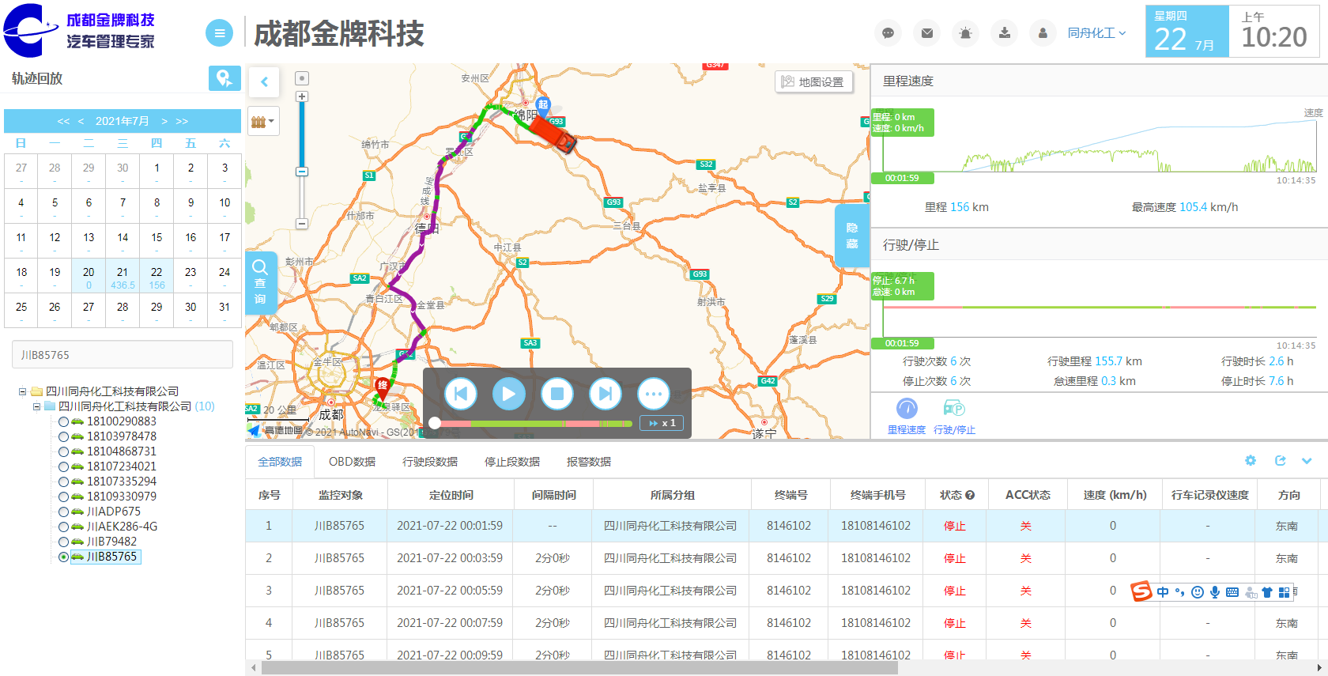Select radio button for vehicle 川B79482
This screenshot has height=676, width=1328.
63,542
